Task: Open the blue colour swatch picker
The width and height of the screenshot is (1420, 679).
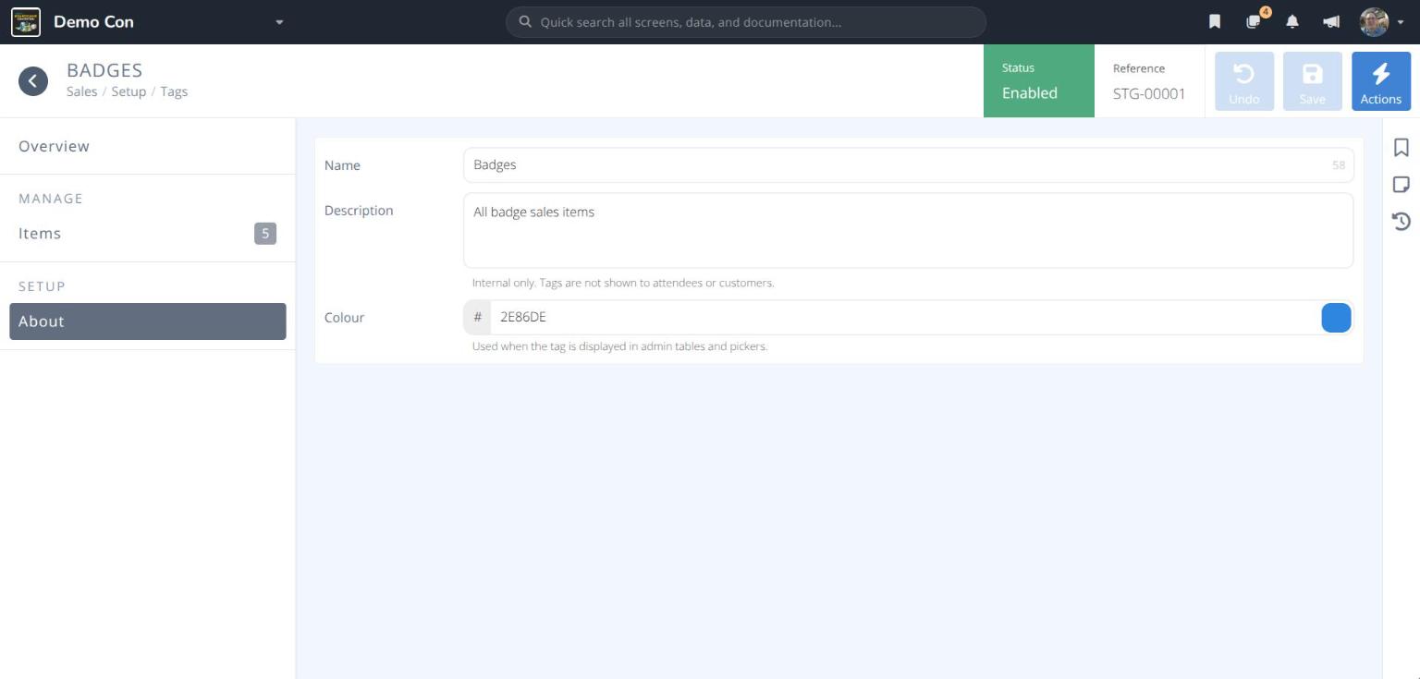Action: [x=1337, y=318]
